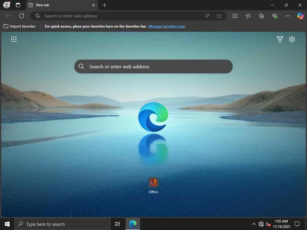This screenshot has width=307, height=230.
Task: Add this page to favorites star
Action: [219, 16]
